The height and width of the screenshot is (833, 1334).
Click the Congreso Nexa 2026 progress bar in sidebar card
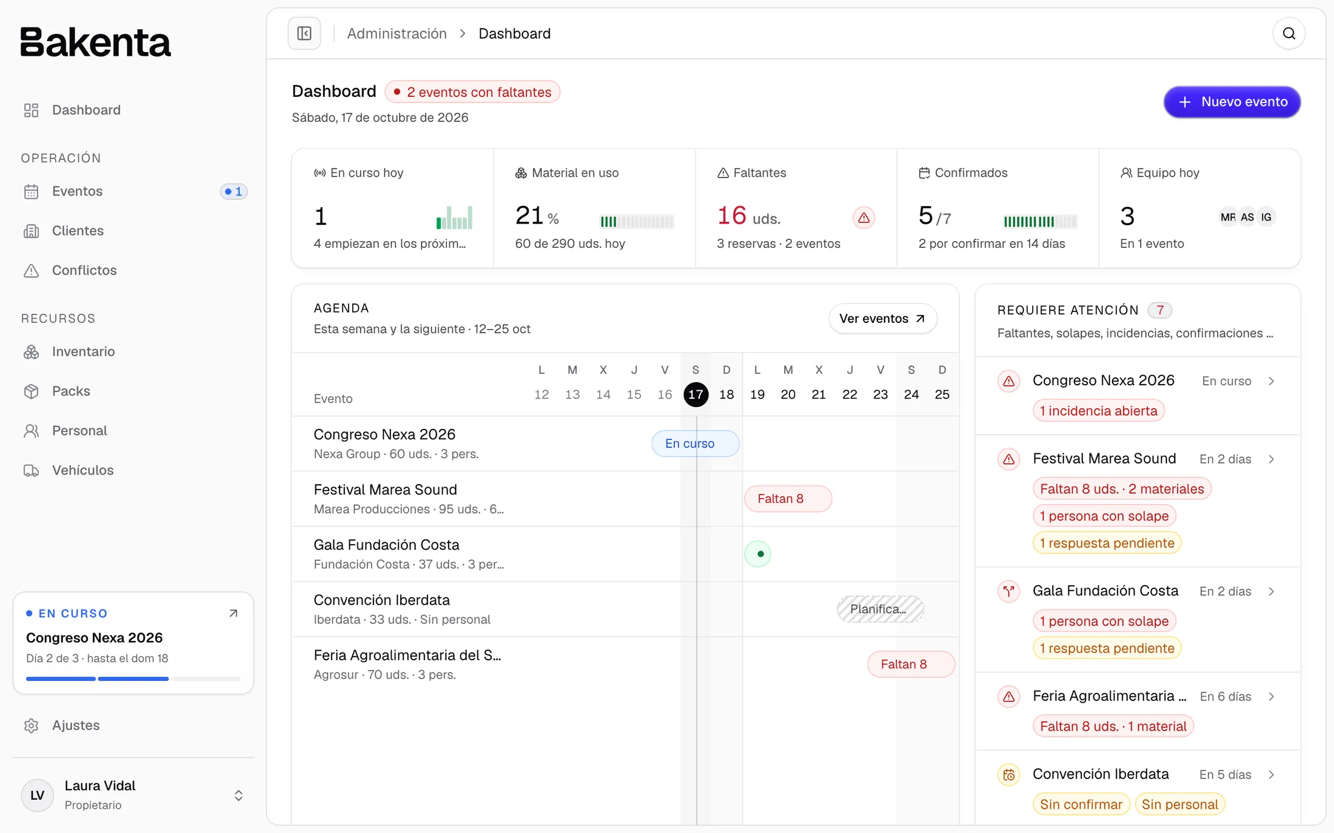[133, 679]
